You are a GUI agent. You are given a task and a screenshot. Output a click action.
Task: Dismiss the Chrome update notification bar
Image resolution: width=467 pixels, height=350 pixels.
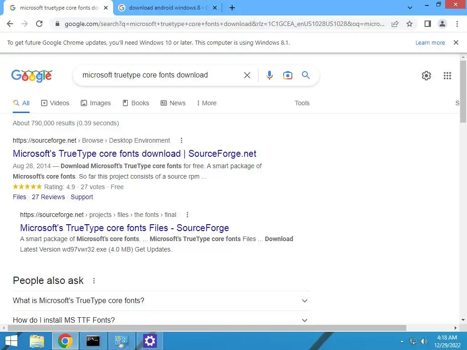[456, 42]
